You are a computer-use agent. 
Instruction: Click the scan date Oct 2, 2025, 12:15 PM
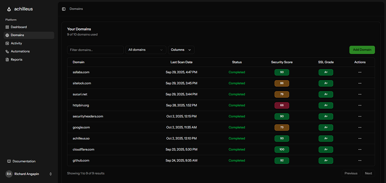click(x=182, y=116)
